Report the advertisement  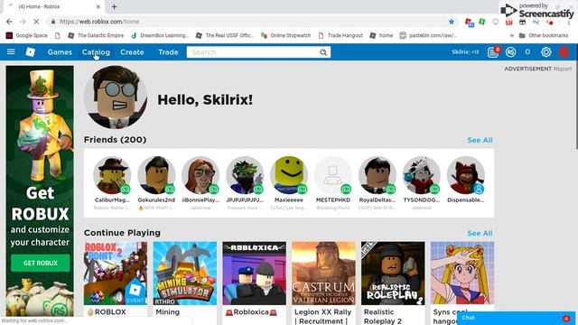tap(563, 69)
